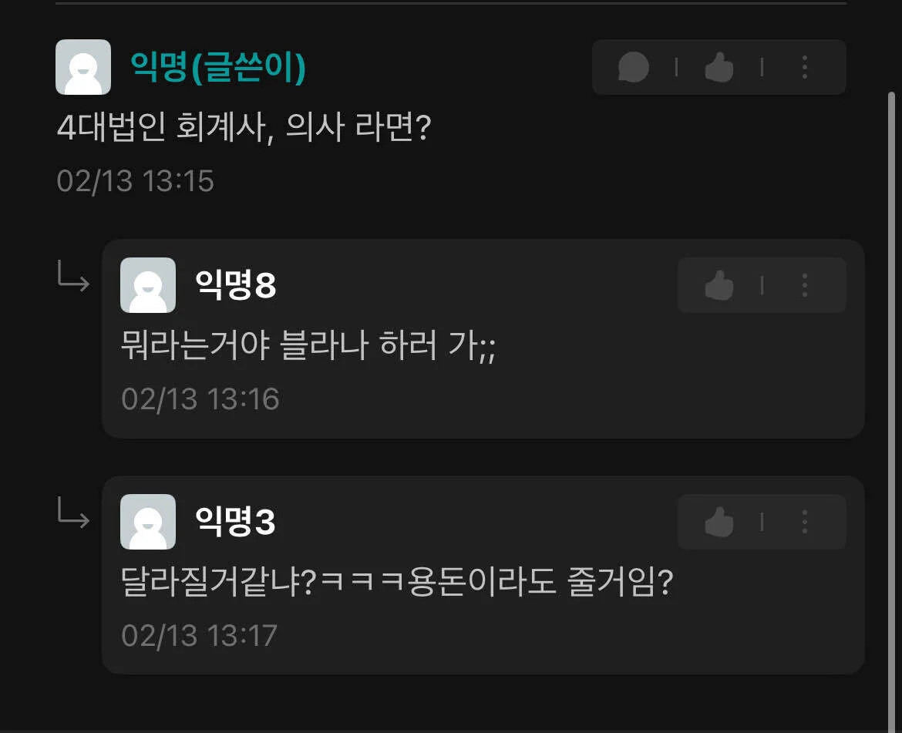The height and width of the screenshot is (733, 902).
Task: Click the reply arrow beside 익명8's comment
Action: (x=74, y=276)
